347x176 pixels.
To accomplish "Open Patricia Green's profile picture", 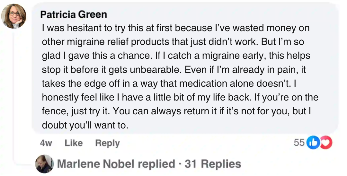I will (x=14, y=16).
